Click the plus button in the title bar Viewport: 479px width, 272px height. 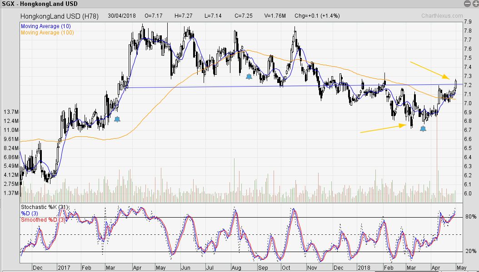click(x=476, y=4)
